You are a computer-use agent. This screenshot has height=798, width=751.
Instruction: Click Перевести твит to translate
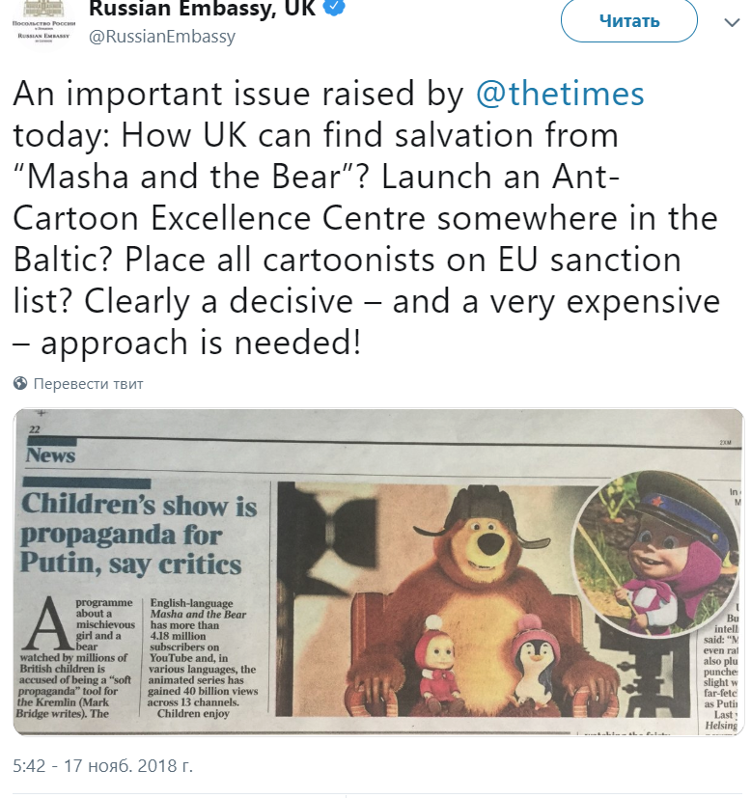[88, 383]
